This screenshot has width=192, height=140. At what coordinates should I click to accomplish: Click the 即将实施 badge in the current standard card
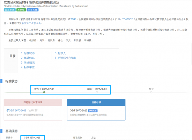tap(93, 111)
